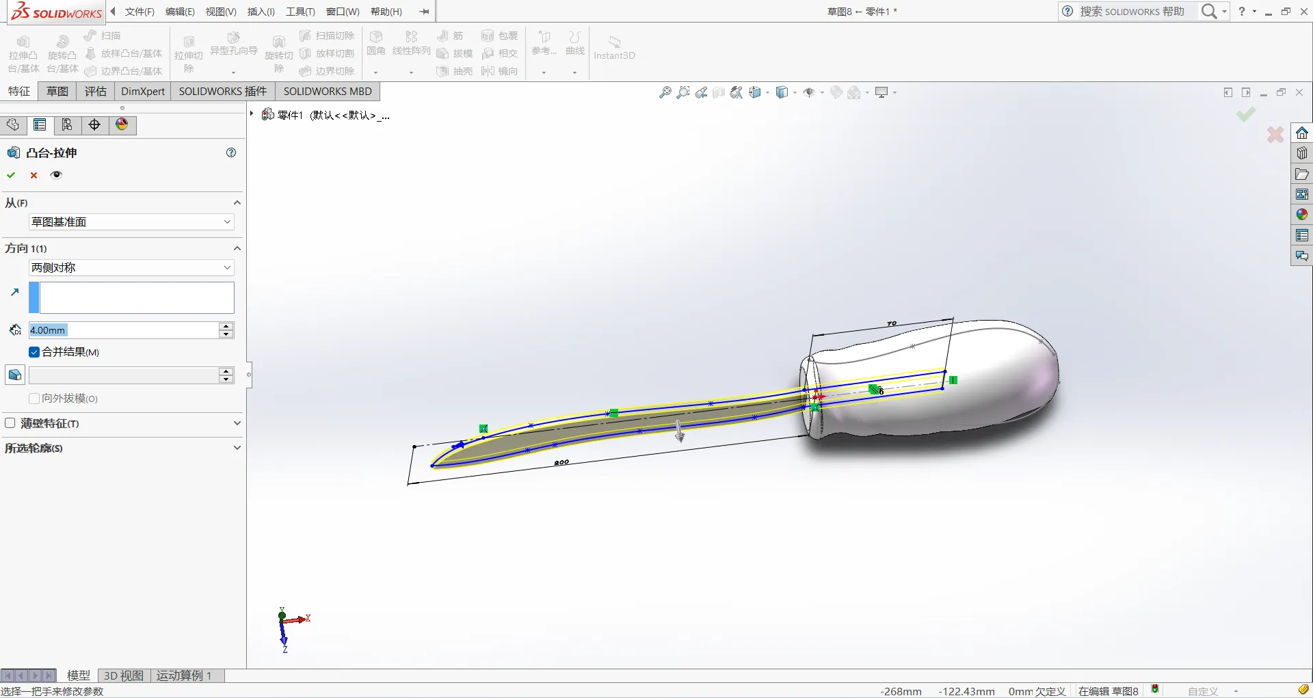The height and width of the screenshot is (698, 1313).
Task: Switch to the PropertyManager tab icon
Action: pos(40,125)
